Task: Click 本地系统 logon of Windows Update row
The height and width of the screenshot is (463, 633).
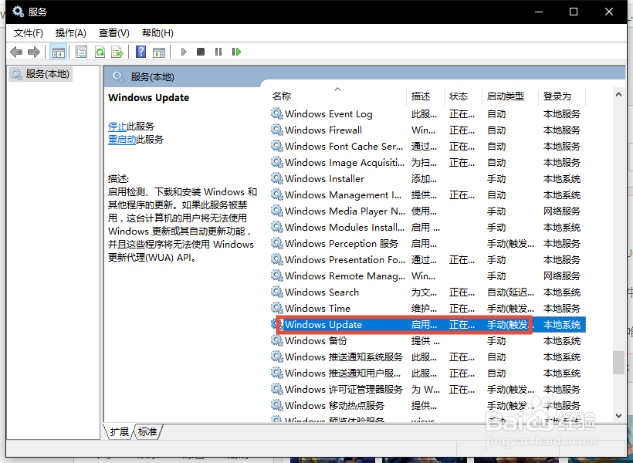Action: (561, 325)
